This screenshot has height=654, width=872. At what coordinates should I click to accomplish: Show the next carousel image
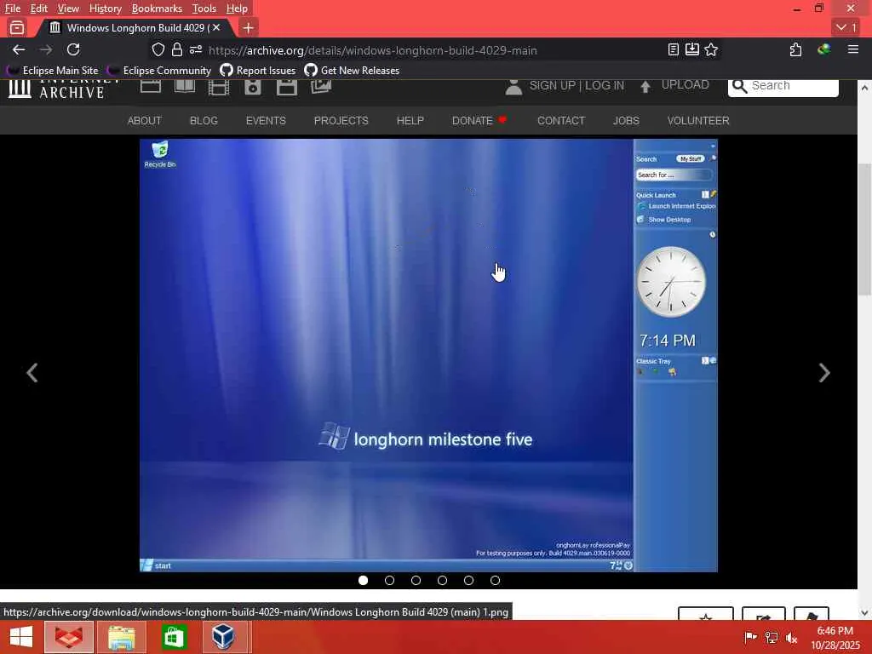[x=824, y=373]
